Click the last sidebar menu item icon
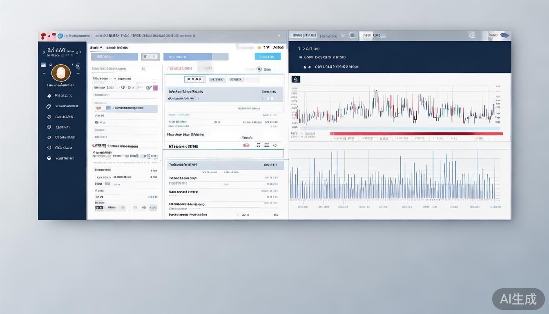The image size is (549, 314). coord(49,158)
